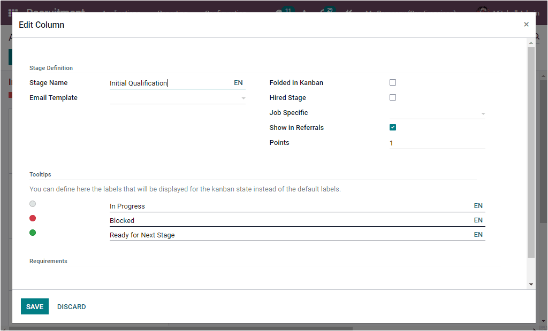Open the Job Specific dropdown
Image resolution: width=548 pixels, height=331 pixels.
click(x=483, y=113)
